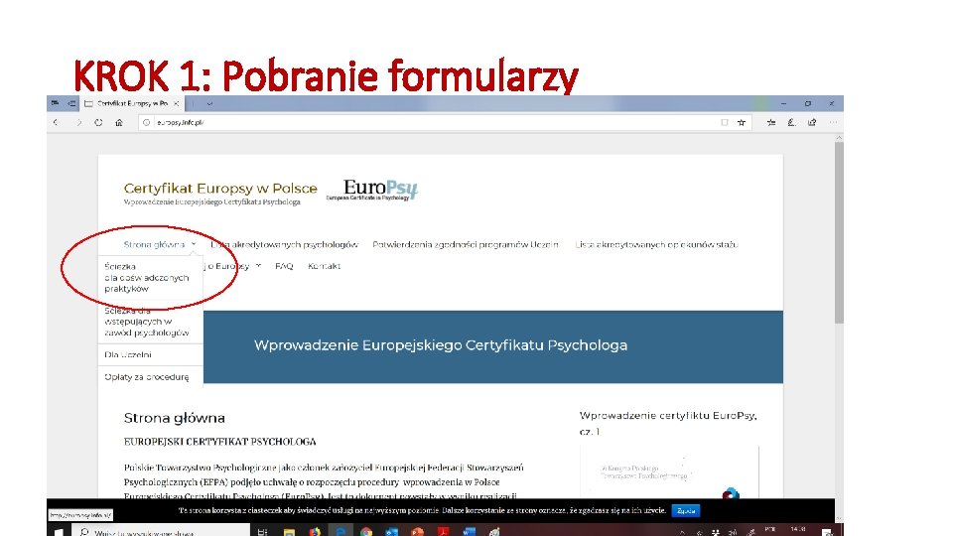The width and height of the screenshot is (953, 536).
Task: Launch Firefox from the taskbar
Action: (x=315, y=532)
